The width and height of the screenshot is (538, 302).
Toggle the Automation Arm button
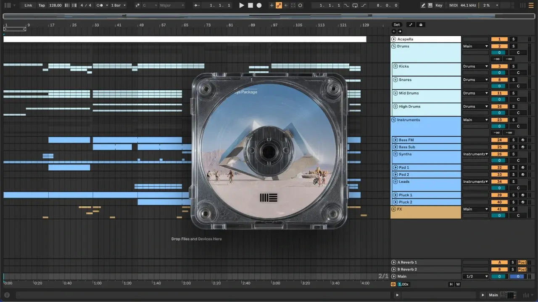pyautogui.click(x=279, y=5)
